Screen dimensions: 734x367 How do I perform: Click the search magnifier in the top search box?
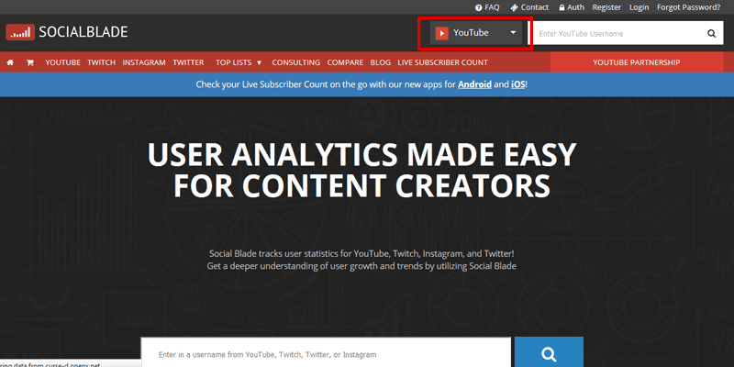click(x=712, y=33)
